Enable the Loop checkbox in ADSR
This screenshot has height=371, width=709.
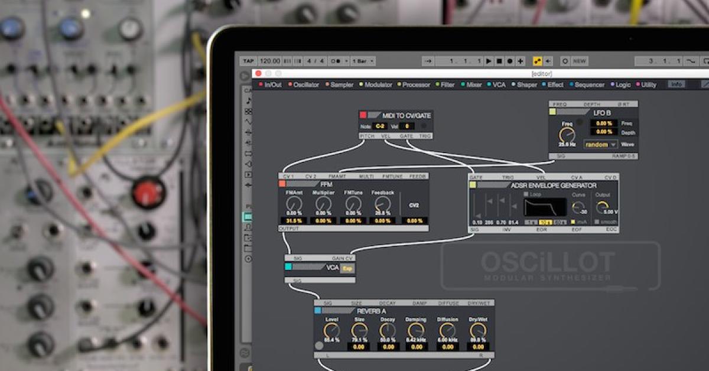[x=527, y=194]
